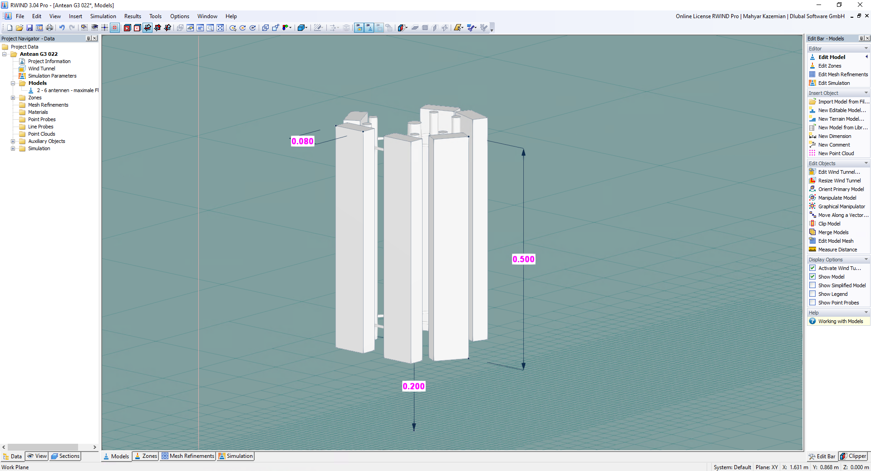
Task: Click the Orient Primary Model icon
Action: pos(812,189)
